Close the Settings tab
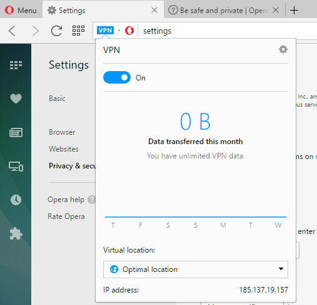This screenshot has width=317, height=305. (154, 10)
